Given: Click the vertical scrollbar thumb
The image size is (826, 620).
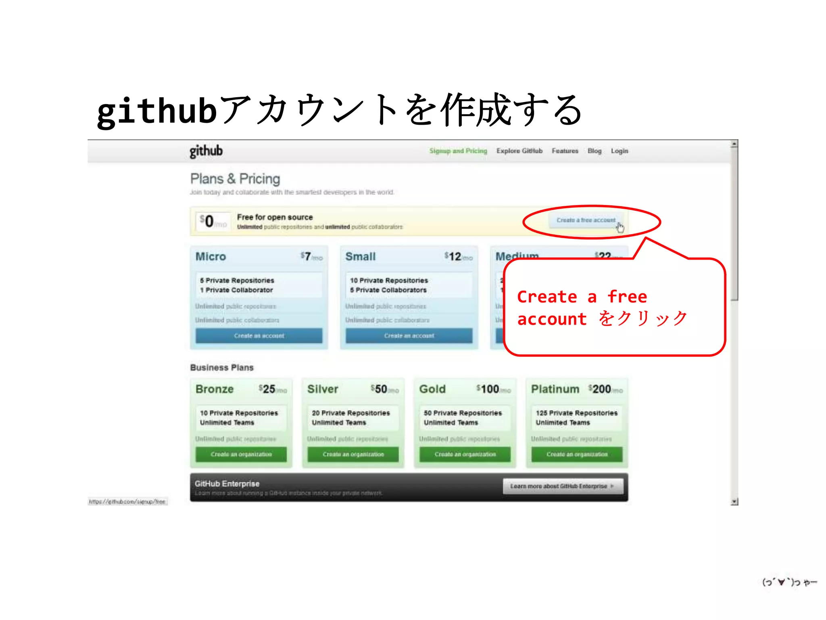Looking at the screenshot, I should (x=734, y=224).
